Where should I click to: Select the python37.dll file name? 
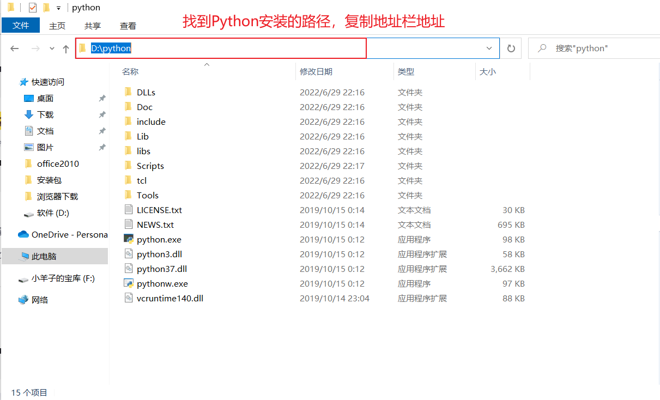click(162, 269)
